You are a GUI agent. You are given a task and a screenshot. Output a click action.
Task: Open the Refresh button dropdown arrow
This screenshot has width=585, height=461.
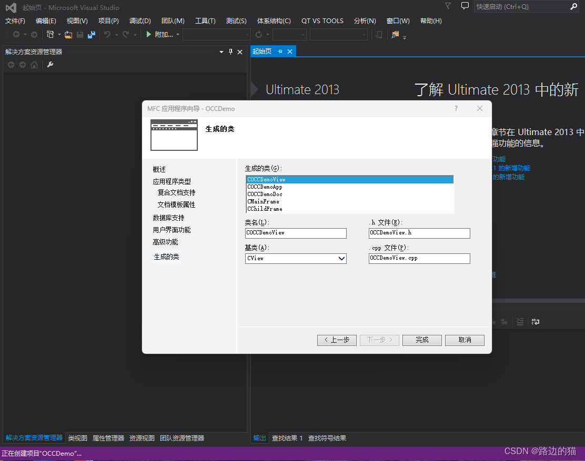point(267,35)
